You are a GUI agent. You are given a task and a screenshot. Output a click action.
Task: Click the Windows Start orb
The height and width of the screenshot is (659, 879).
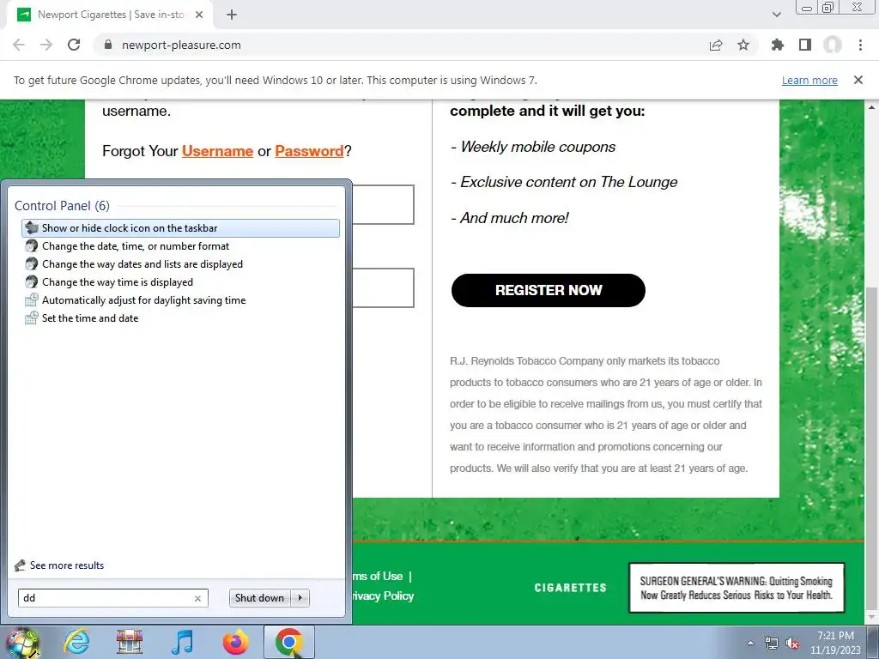pos(22,643)
